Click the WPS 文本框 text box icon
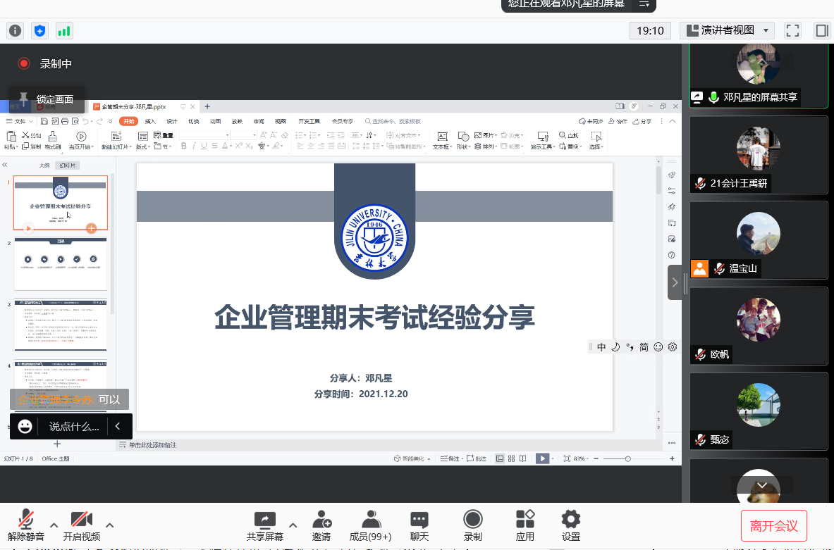 (x=442, y=137)
